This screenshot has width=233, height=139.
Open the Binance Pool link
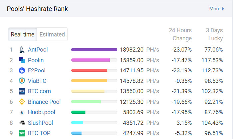pyautogui.click(x=44, y=102)
